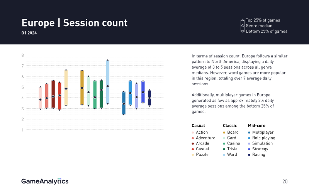Click the "Top 25% of games" label
Screen dimensions: 309x195
click(x=263, y=20)
